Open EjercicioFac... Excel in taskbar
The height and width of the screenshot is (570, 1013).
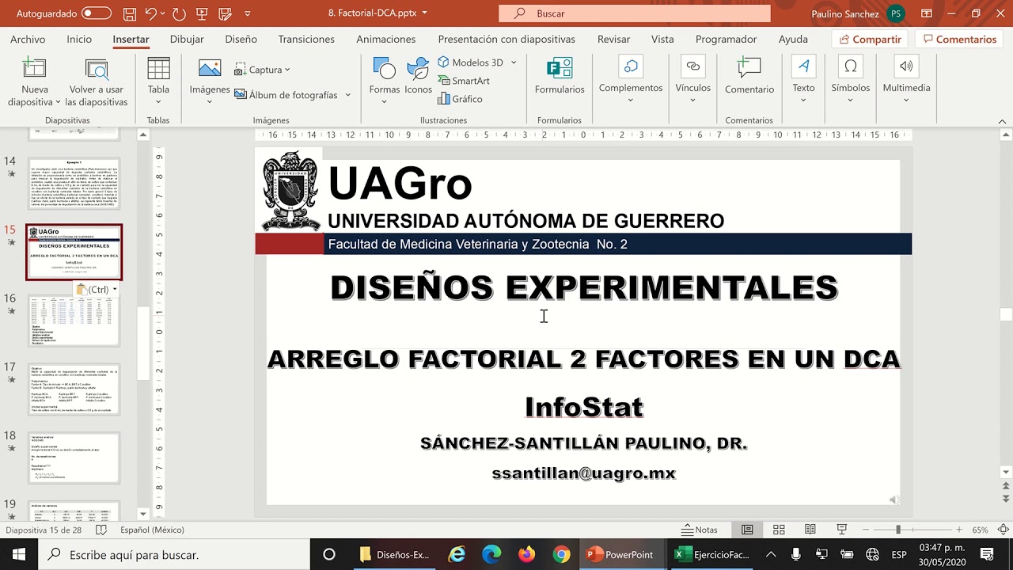(x=712, y=554)
